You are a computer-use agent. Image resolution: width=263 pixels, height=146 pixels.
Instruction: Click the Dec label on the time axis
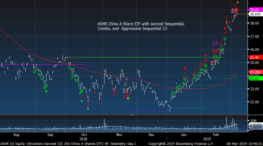151,135
